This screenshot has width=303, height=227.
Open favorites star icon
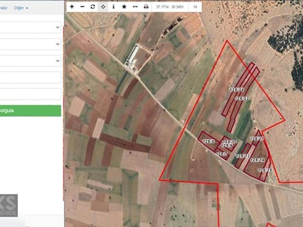[124, 7]
